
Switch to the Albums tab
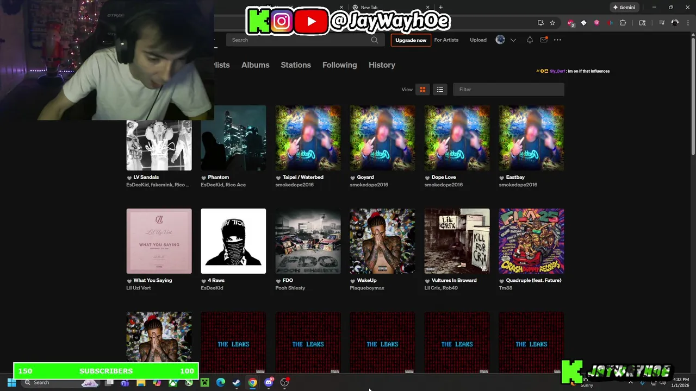pyautogui.click(x=256, y=65)
